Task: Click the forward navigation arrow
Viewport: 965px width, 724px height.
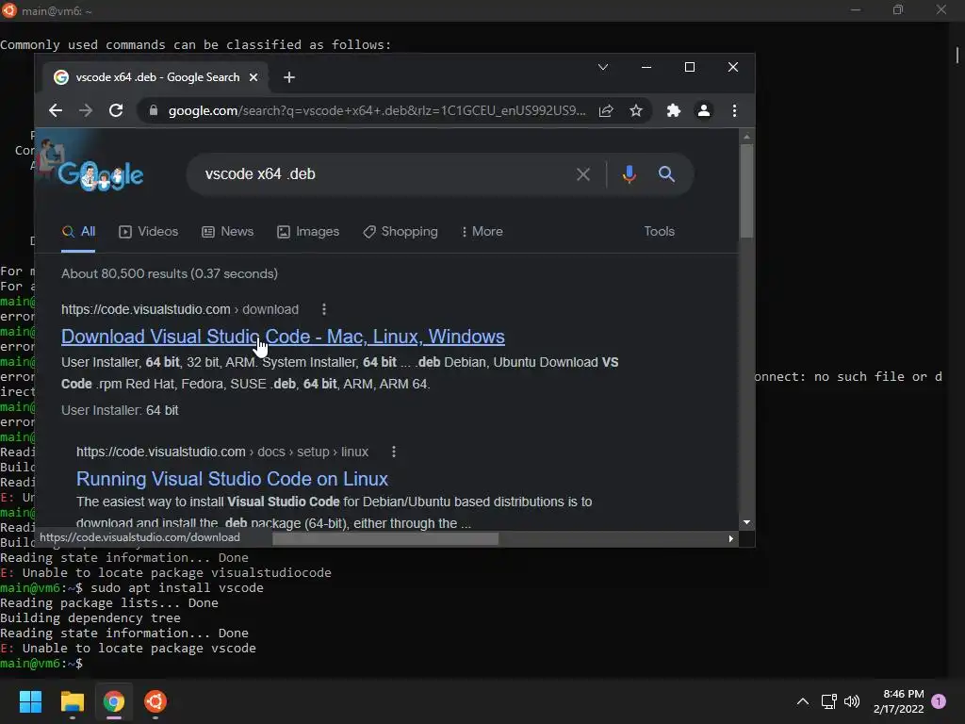Action: coord(86,111)
